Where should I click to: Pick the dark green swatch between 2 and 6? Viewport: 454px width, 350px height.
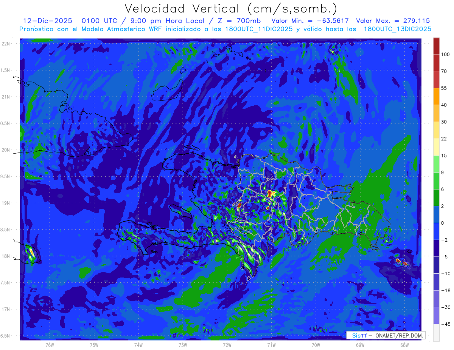click(x=436, y=197)
